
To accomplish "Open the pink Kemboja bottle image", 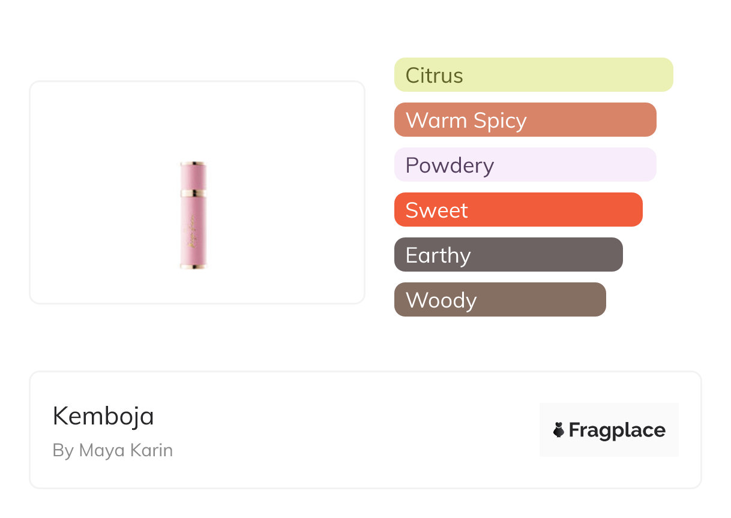I will [x=193, y=216].
